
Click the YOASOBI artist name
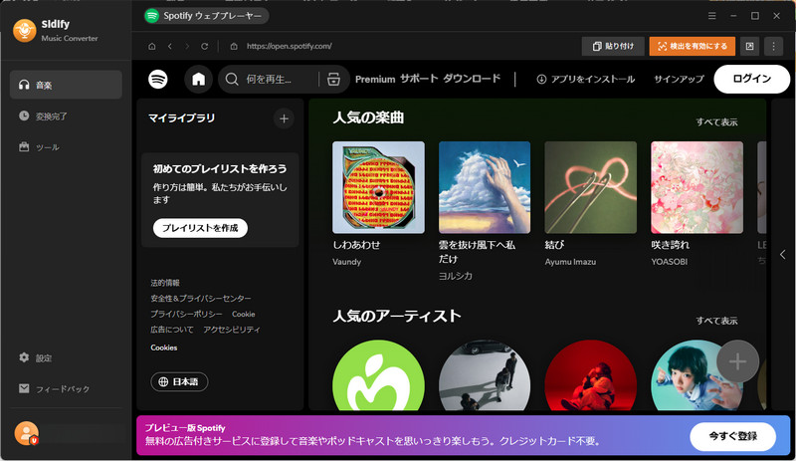(x=669, y=262)
